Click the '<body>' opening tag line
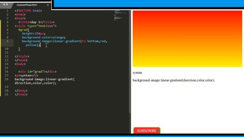Viewport: 244px width, 137px height. pyautogui.click(x=20, y=64)
